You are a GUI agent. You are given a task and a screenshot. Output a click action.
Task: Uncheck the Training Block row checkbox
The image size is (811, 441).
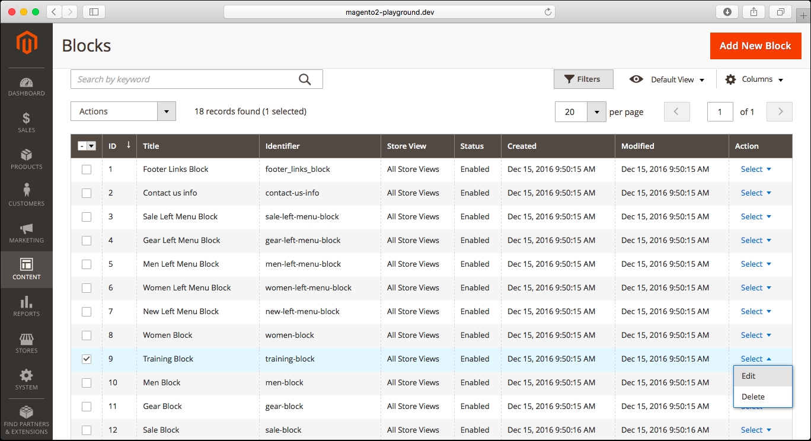point(87,359)
